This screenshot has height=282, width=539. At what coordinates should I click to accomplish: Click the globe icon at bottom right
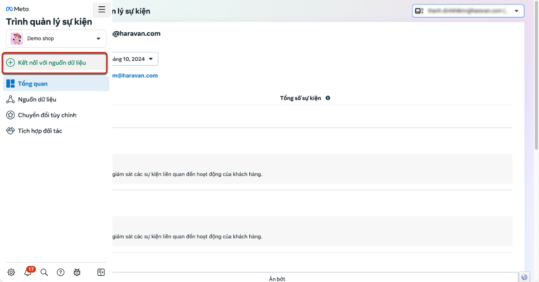[524, 277]
